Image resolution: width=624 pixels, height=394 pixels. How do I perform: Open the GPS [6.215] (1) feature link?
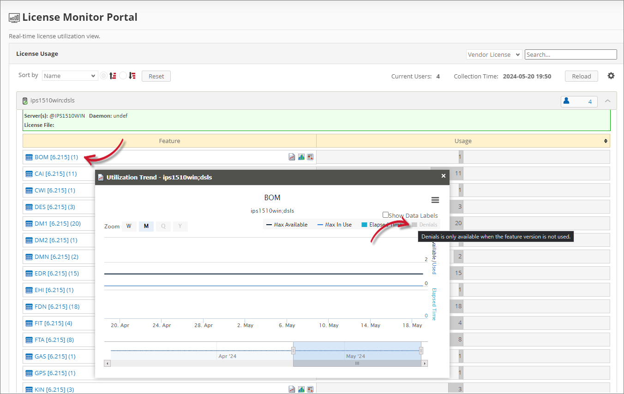click(x=55, y=373)
